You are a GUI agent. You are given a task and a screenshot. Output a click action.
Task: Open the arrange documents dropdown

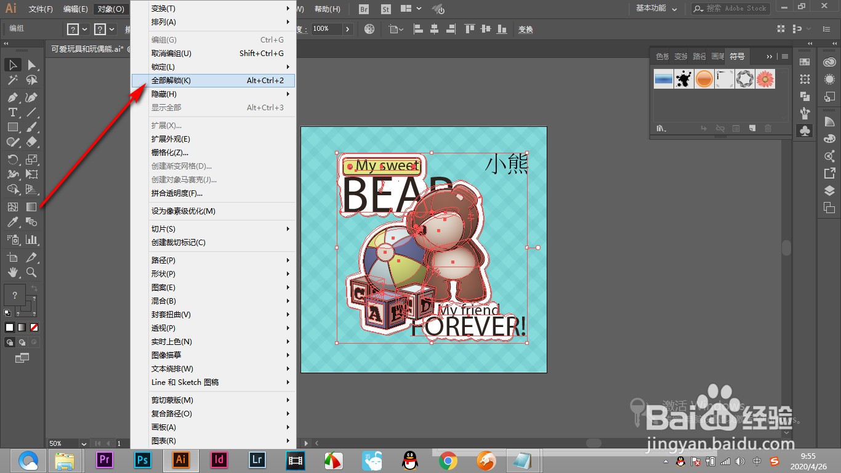(x=411, y=9)
